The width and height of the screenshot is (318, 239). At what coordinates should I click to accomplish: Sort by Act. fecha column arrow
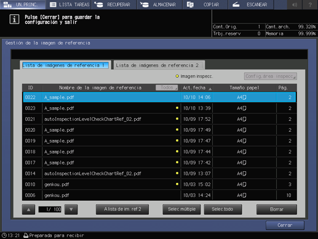(x=210, y=89)
